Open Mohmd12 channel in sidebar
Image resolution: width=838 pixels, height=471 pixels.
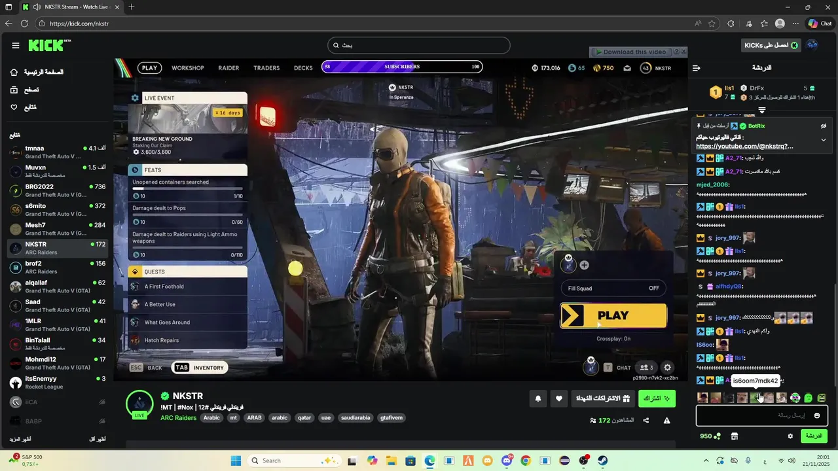coord(58,363)
